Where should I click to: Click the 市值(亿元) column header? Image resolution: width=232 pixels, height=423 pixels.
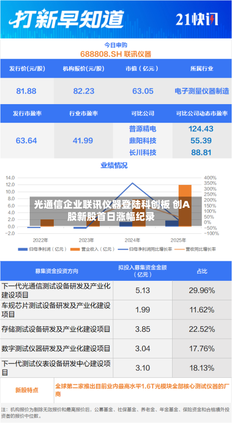click(x=142, y=68)
